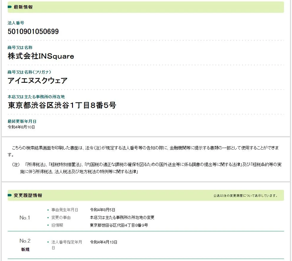This screenshot has width=292, height=261.
Task: Click the 法人番号指定年月日 label
Action: click(x=67, y=245)
